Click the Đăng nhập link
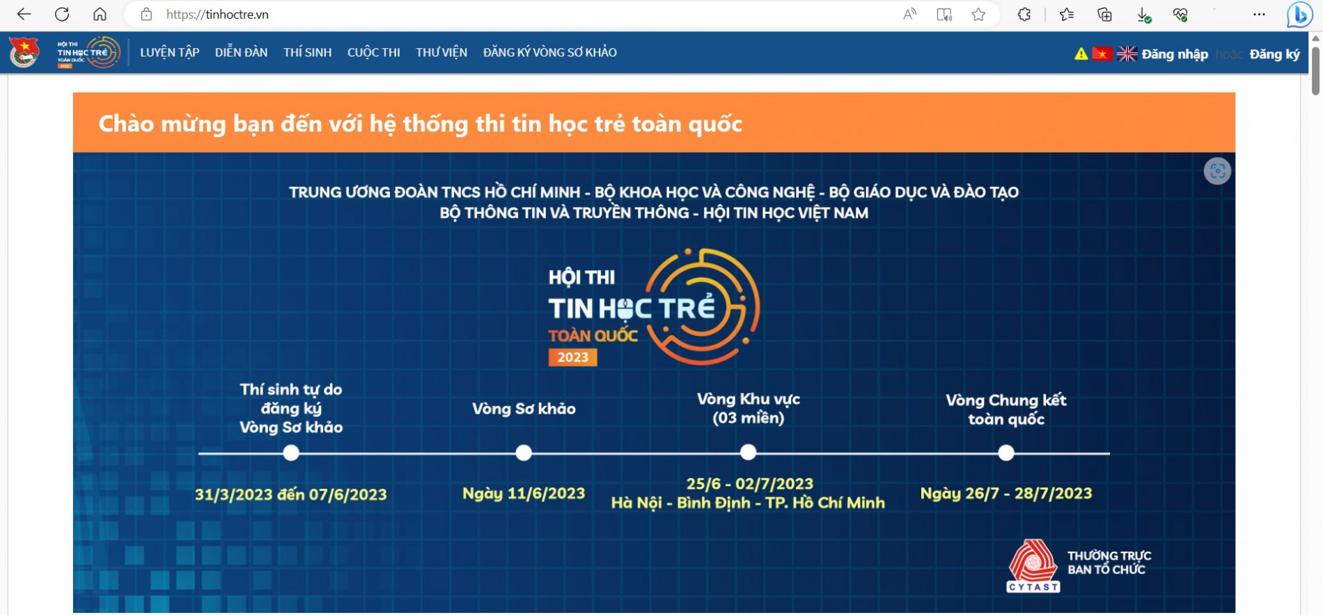This screenshot has height=615, width=1323. click(x=1175, y=54)
